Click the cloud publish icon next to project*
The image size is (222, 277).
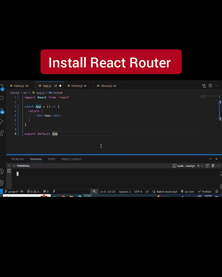22,192
